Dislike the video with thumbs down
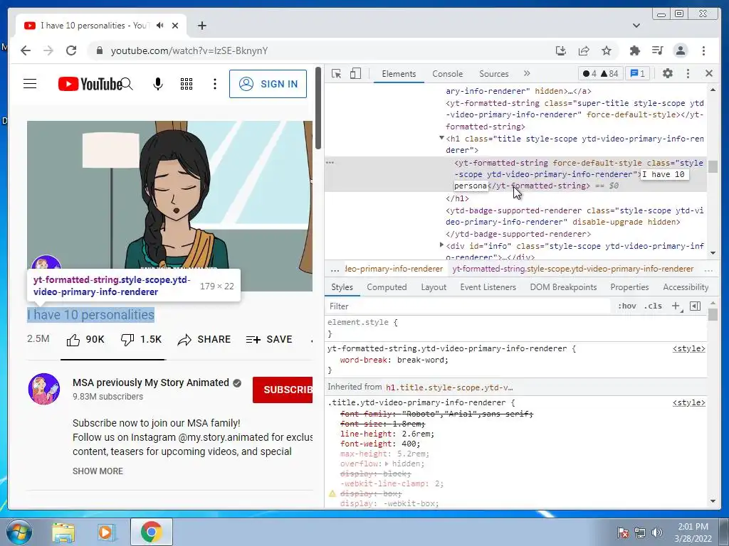 (x=141, y=340)
